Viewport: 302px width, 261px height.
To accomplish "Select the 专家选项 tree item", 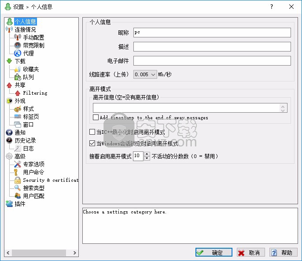I will (34, 164).
